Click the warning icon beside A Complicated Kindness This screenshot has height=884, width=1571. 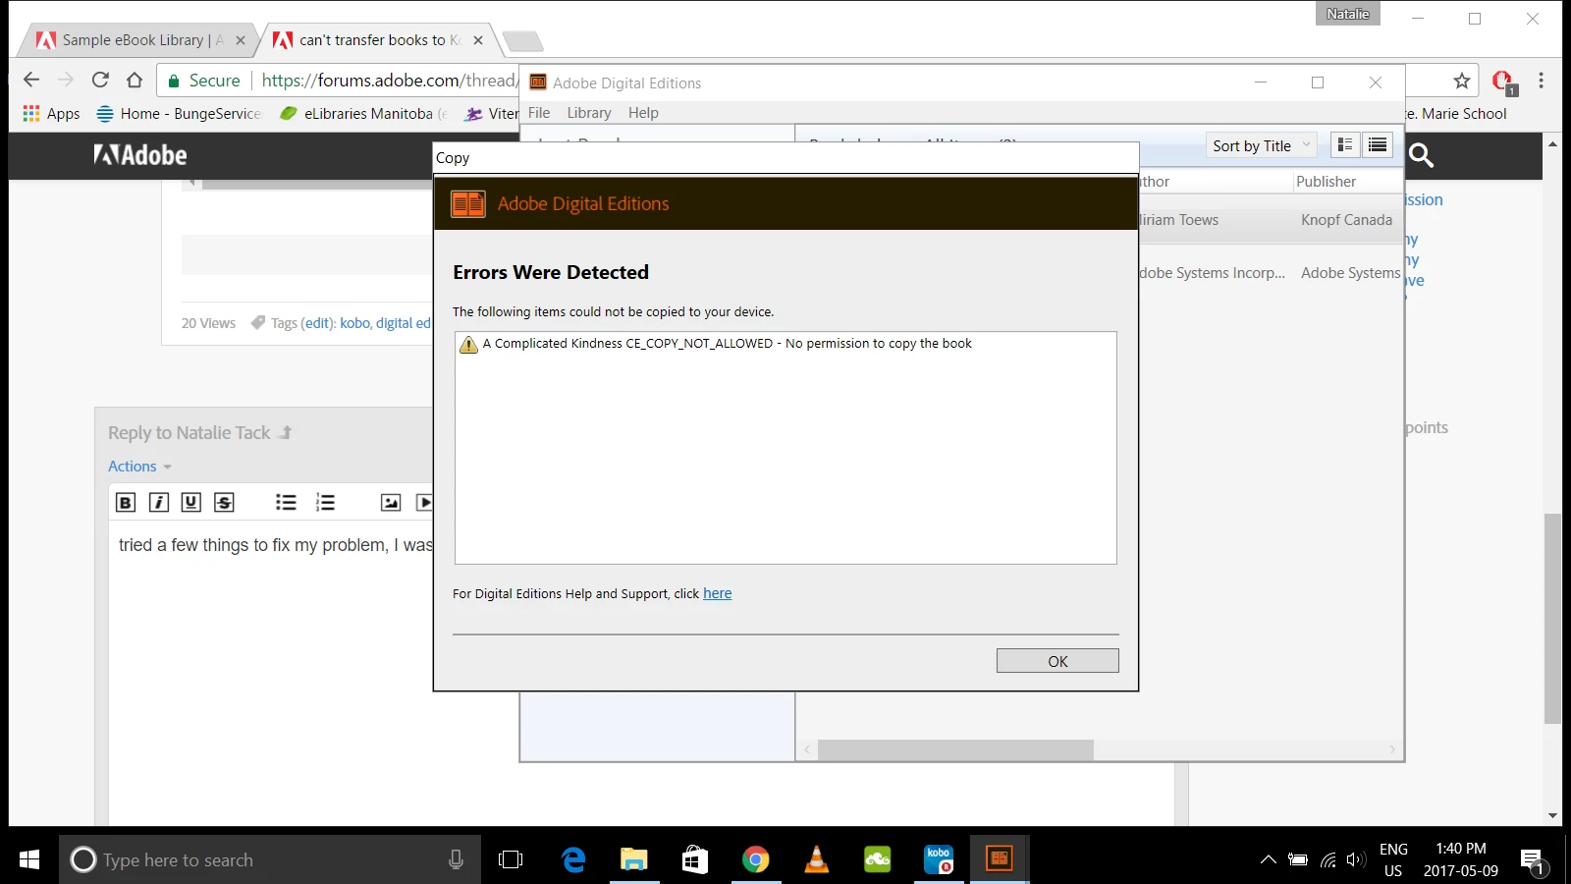coord(468,344)
